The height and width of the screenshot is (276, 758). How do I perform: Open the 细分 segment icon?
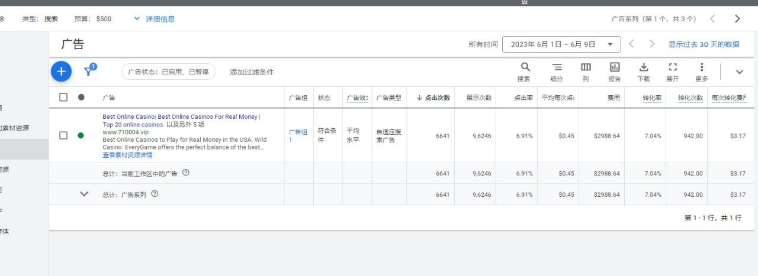(x=556, y=67)
